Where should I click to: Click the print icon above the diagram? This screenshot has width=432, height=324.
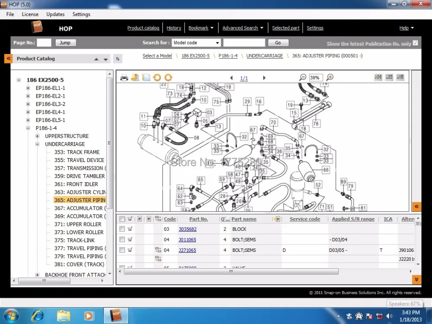pos(124,78)
